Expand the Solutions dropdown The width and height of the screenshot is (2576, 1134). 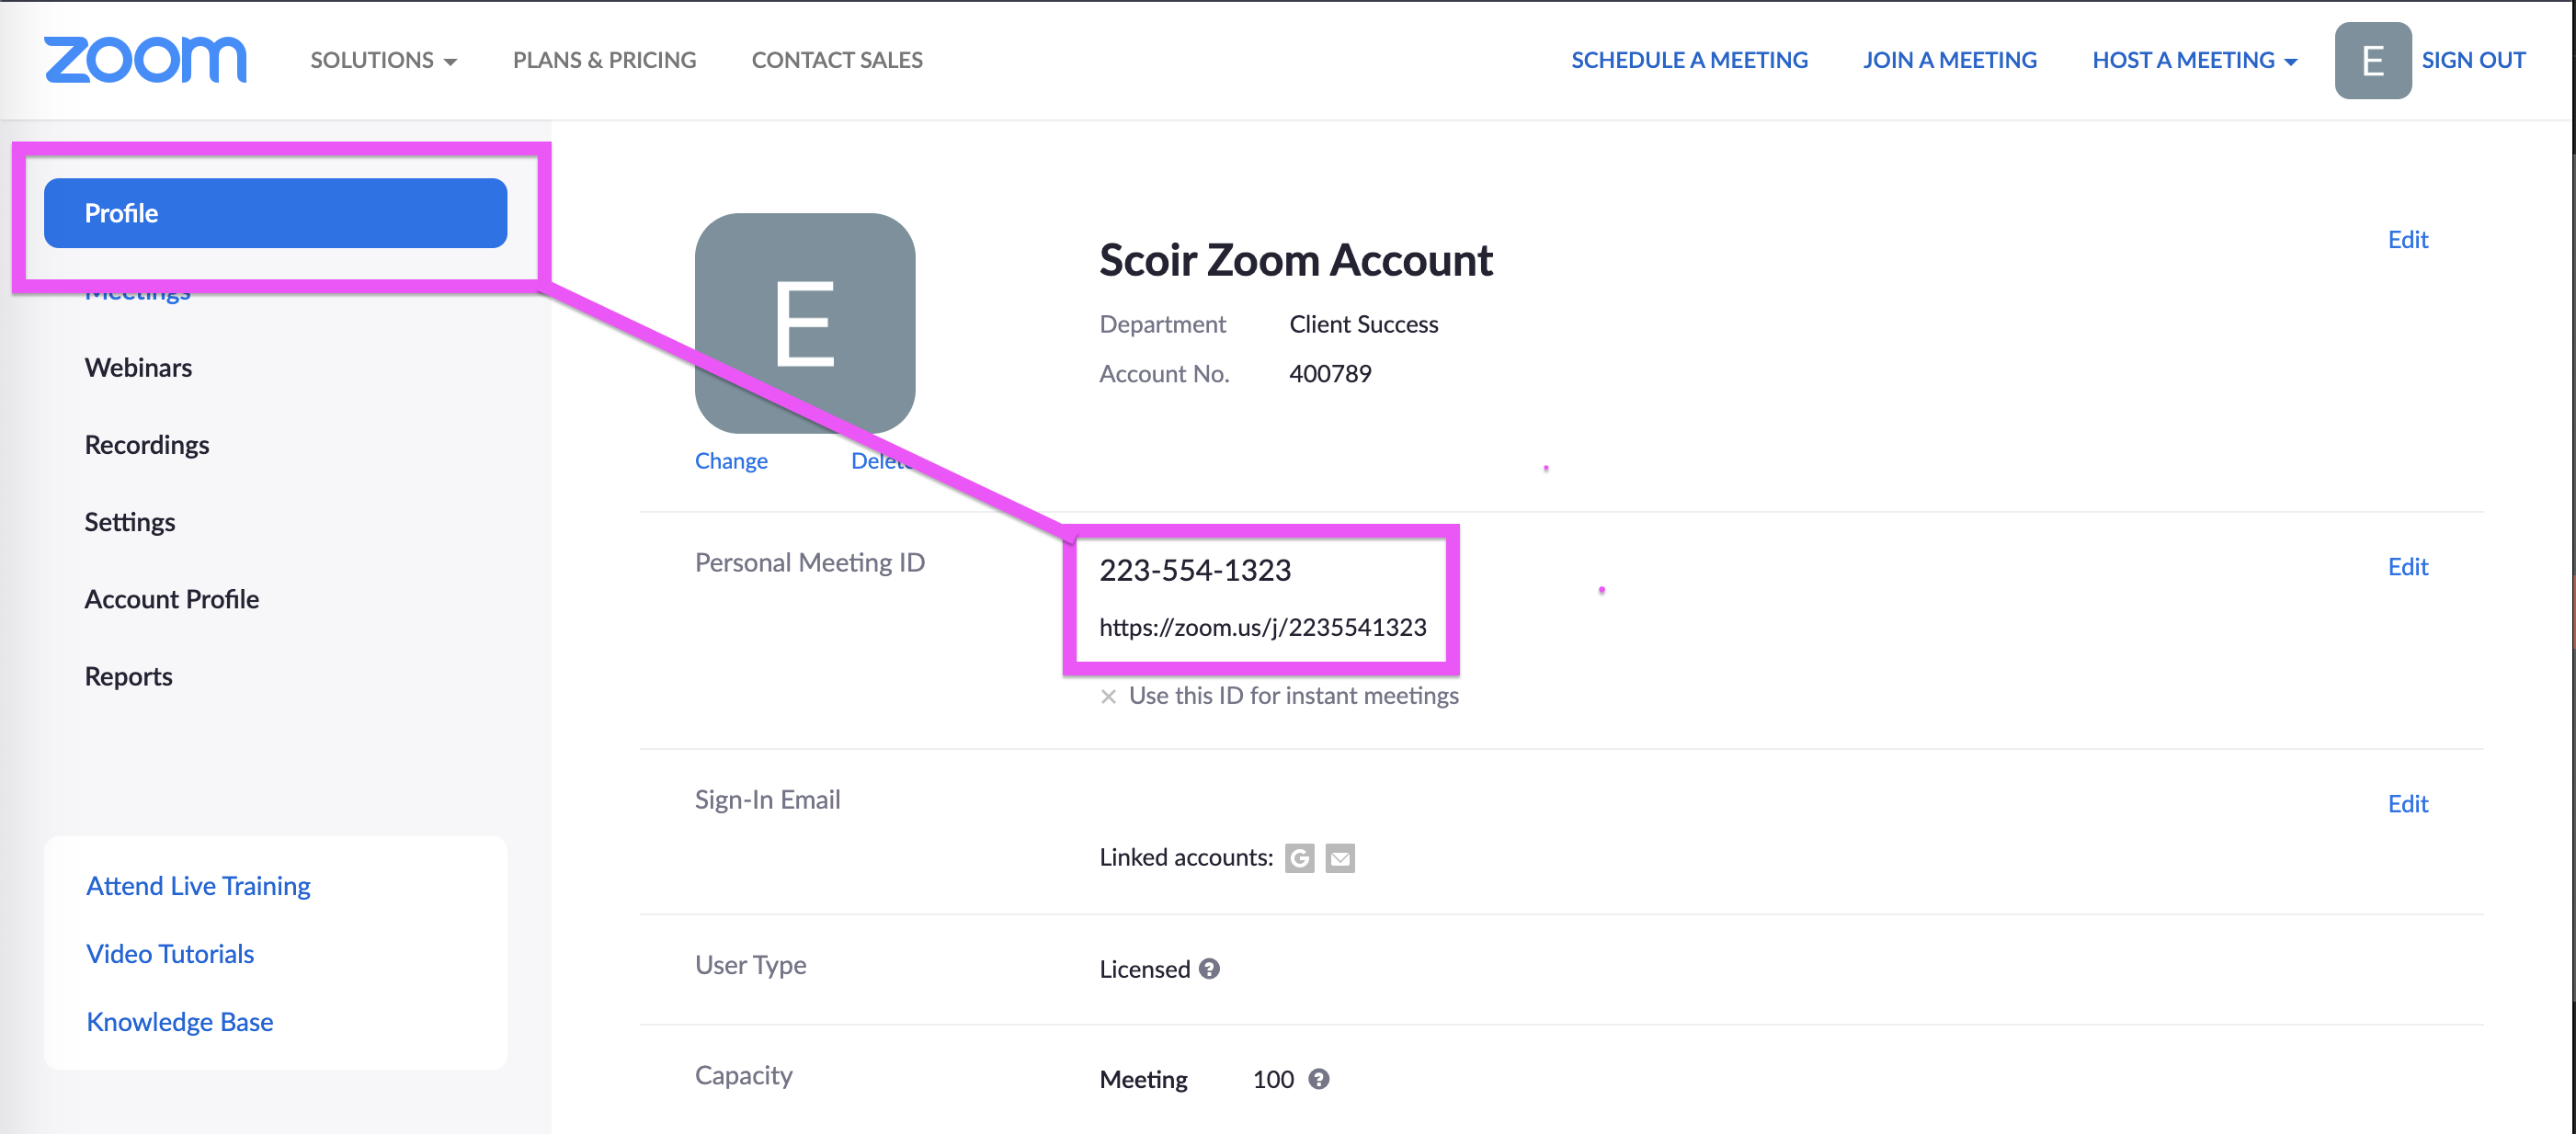click(384, 60)
